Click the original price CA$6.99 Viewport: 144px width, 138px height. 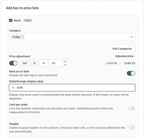[x=111, y=63]
